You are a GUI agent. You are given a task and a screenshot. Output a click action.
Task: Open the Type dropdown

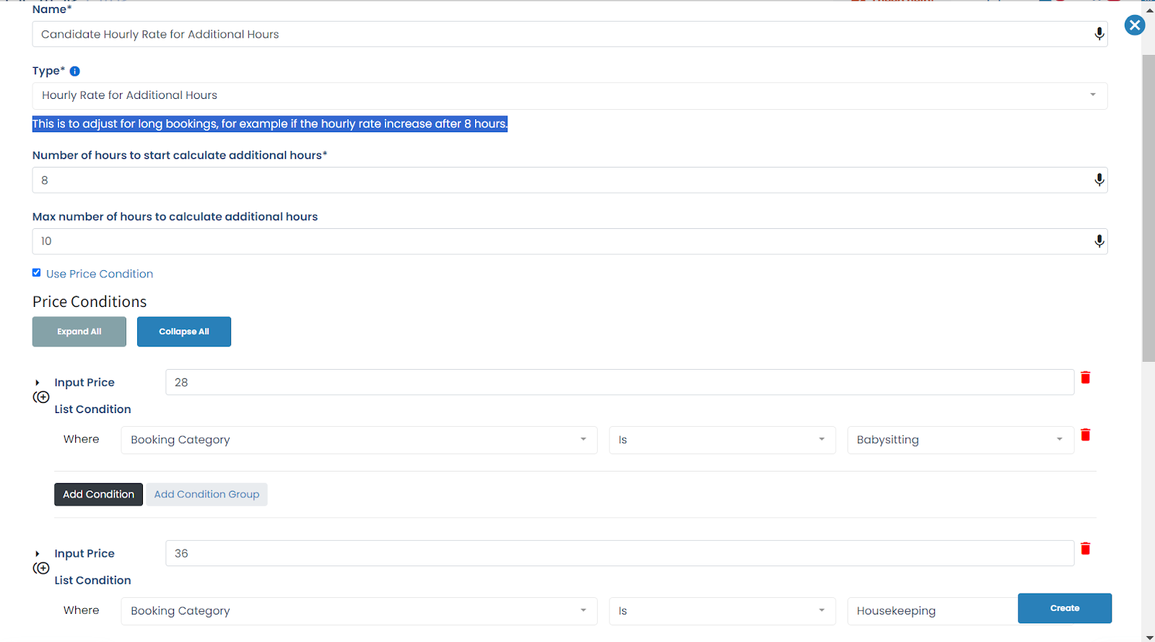tap(570, 95)
